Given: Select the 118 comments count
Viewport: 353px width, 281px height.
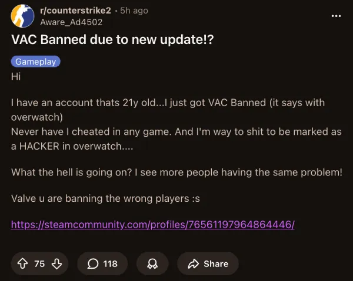Looking at the screenshot, I should tap(111, 264).
